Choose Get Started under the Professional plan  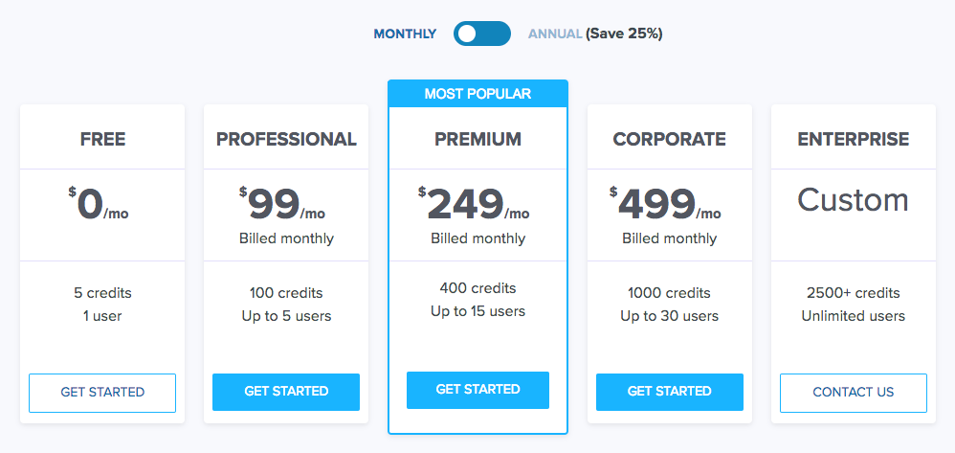[286, 392]
